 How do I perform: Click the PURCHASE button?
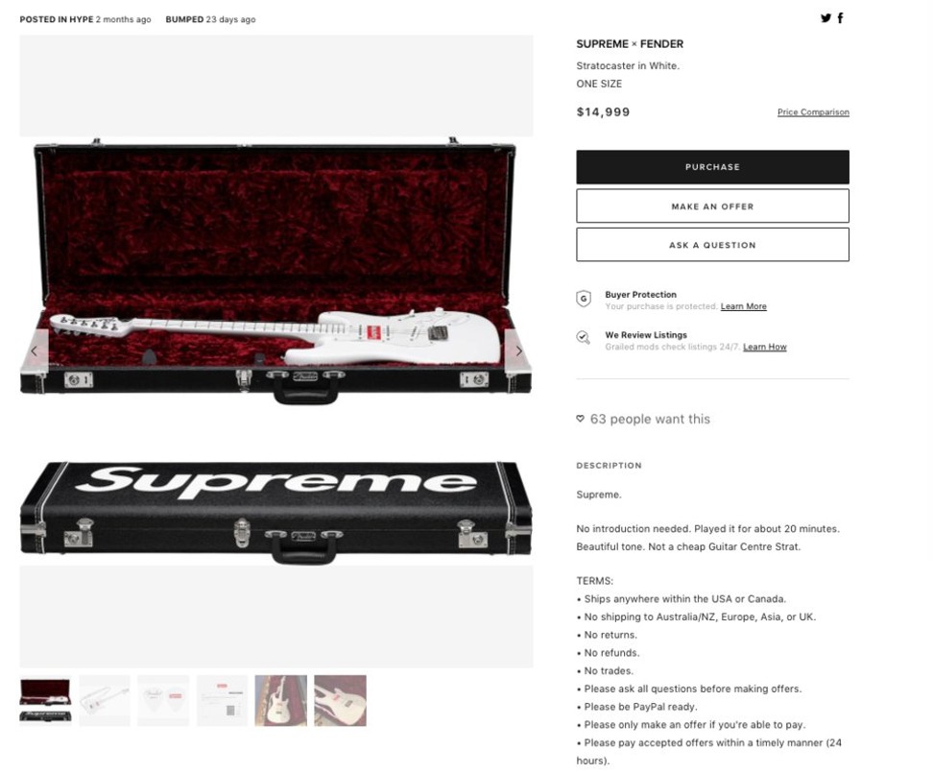point(712,167)
